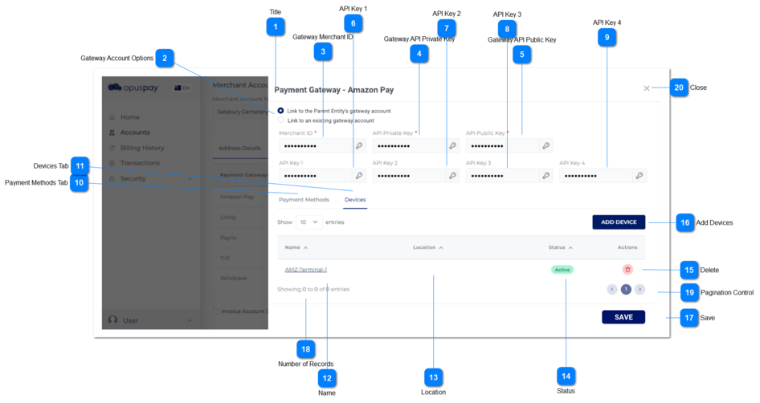Click the key icon in API Key 4

pos(639,176)
